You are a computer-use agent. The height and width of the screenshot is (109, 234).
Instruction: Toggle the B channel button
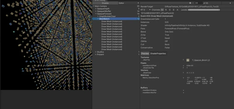(x=173, y=10)
